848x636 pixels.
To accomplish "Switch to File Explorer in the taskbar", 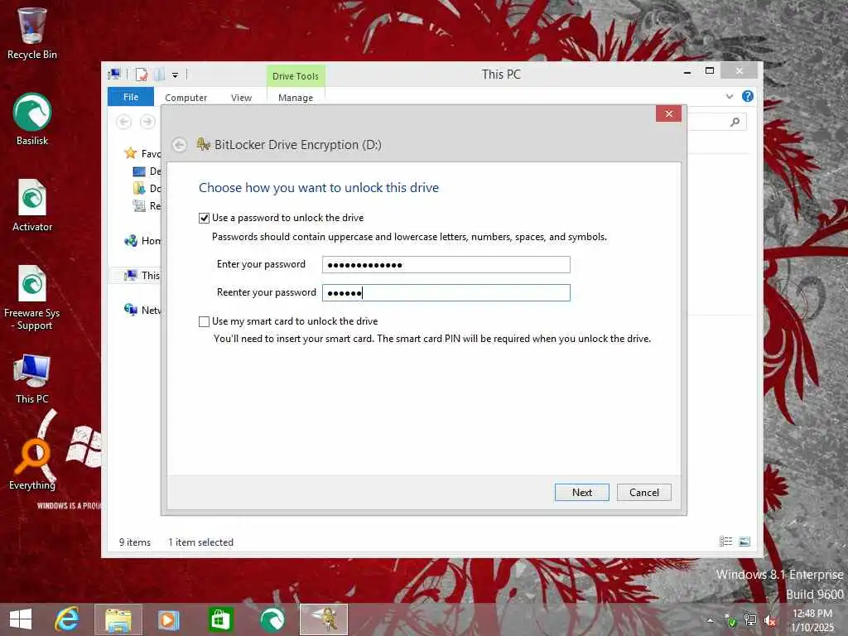I will click(118, 619).
